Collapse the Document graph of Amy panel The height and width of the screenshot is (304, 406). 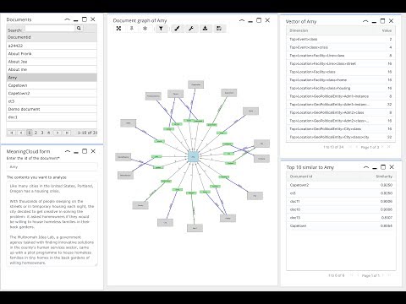242,20
